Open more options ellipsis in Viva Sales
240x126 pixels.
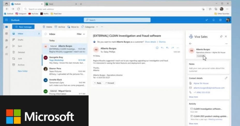coord(226,44)
